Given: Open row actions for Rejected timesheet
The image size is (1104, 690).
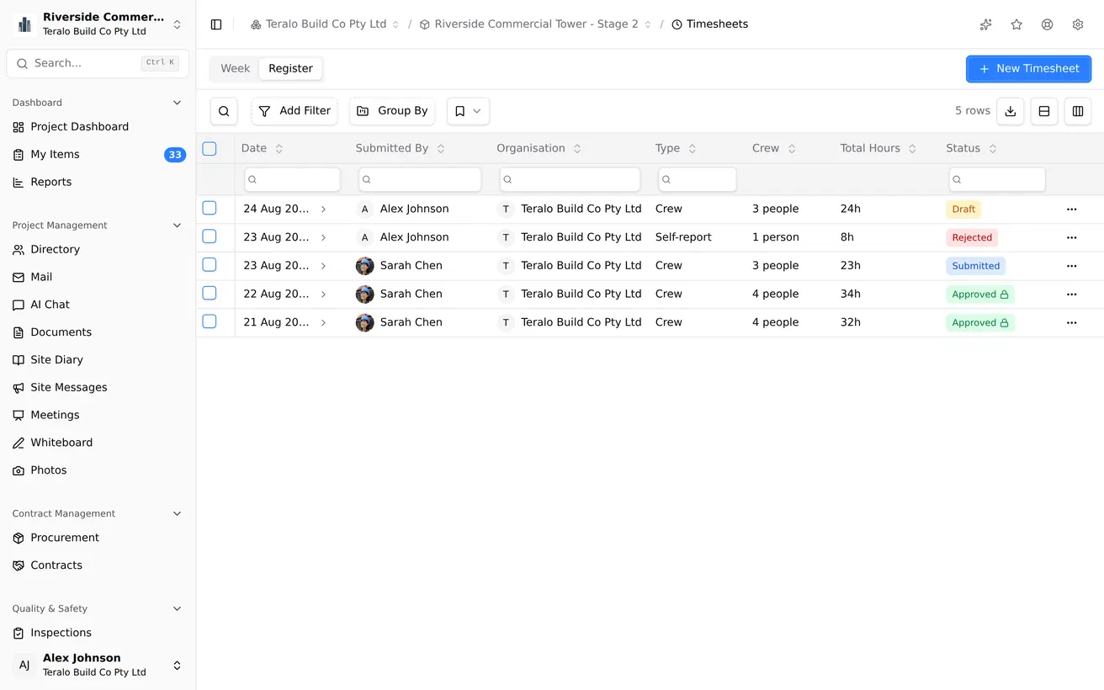Looking at the screenshot, I should (x=1071, y=238).
